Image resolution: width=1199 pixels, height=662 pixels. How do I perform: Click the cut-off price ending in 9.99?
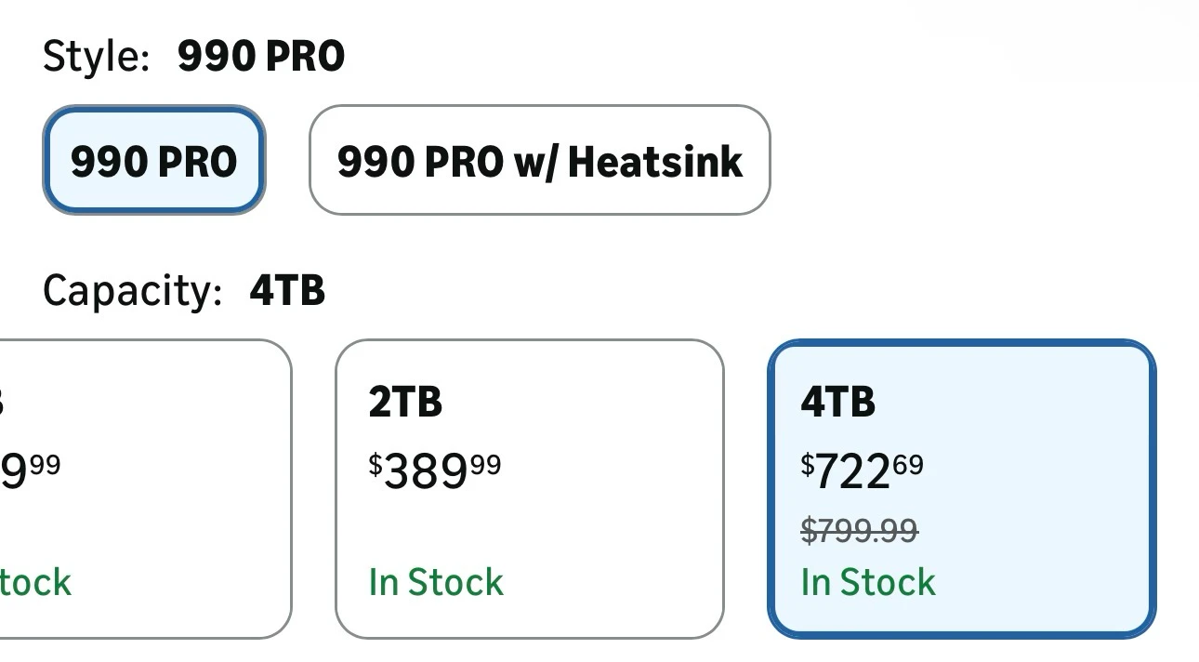(28, 471)
